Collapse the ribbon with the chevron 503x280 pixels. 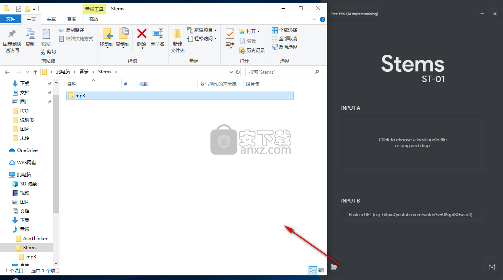(314, 19)
